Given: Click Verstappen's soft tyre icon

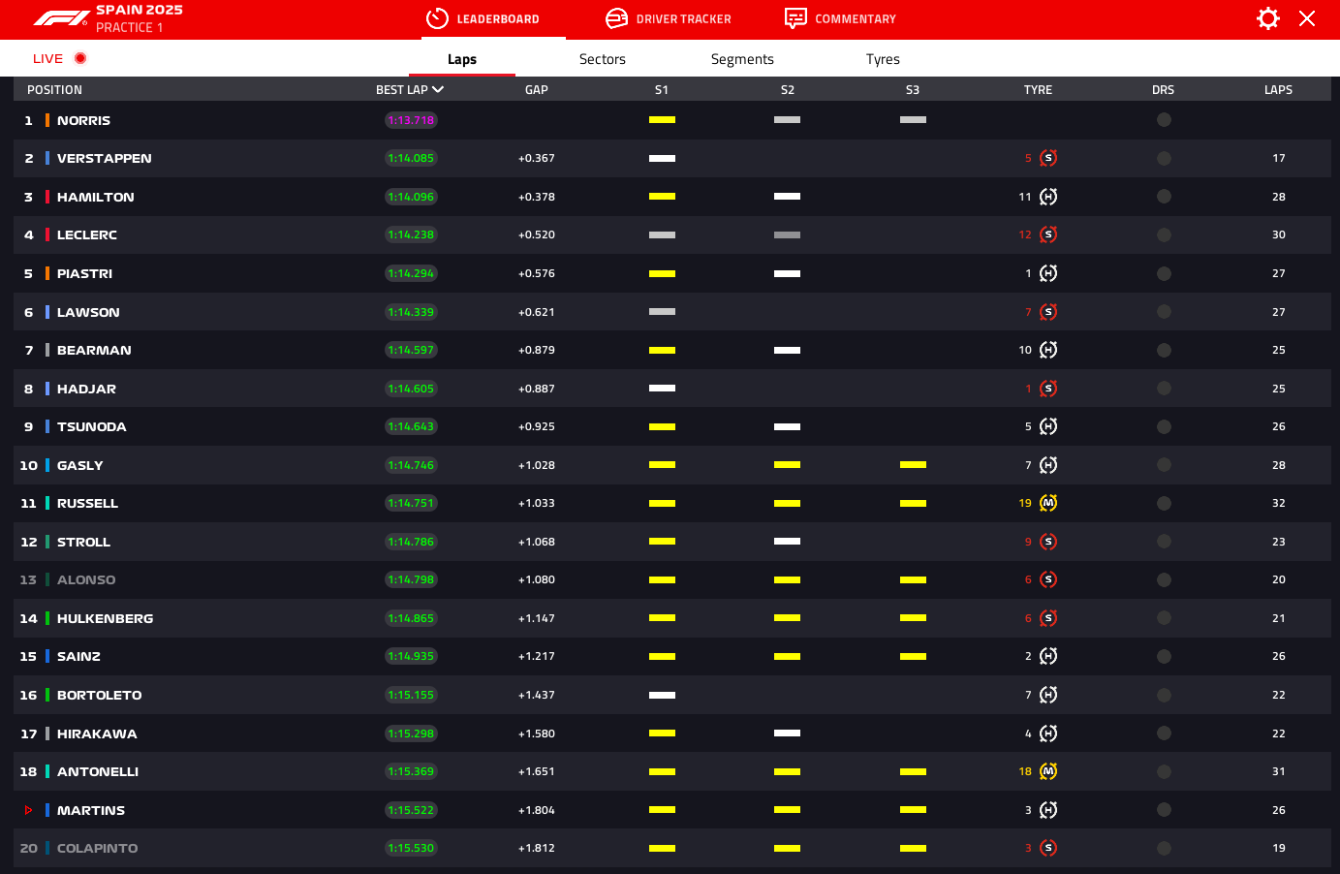Looking at the screenshot, I should [1048, 158].
